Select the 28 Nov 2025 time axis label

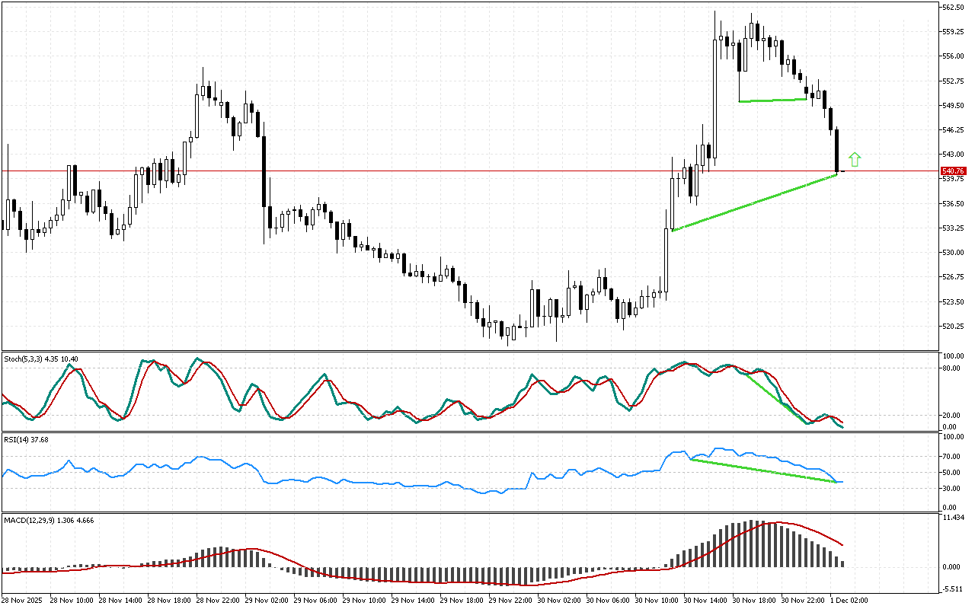tap(24, 601)
